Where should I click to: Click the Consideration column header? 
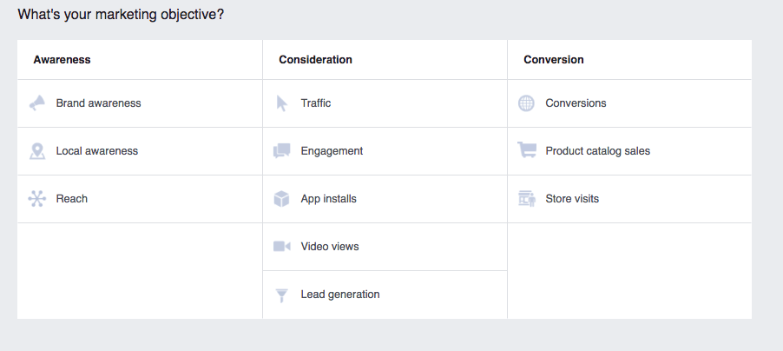coord(316,59)
